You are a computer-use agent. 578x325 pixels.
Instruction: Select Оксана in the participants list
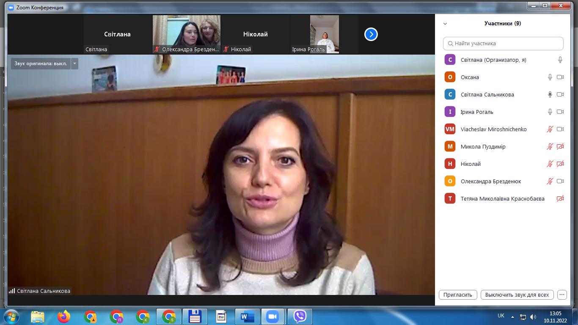coord(470,77)
